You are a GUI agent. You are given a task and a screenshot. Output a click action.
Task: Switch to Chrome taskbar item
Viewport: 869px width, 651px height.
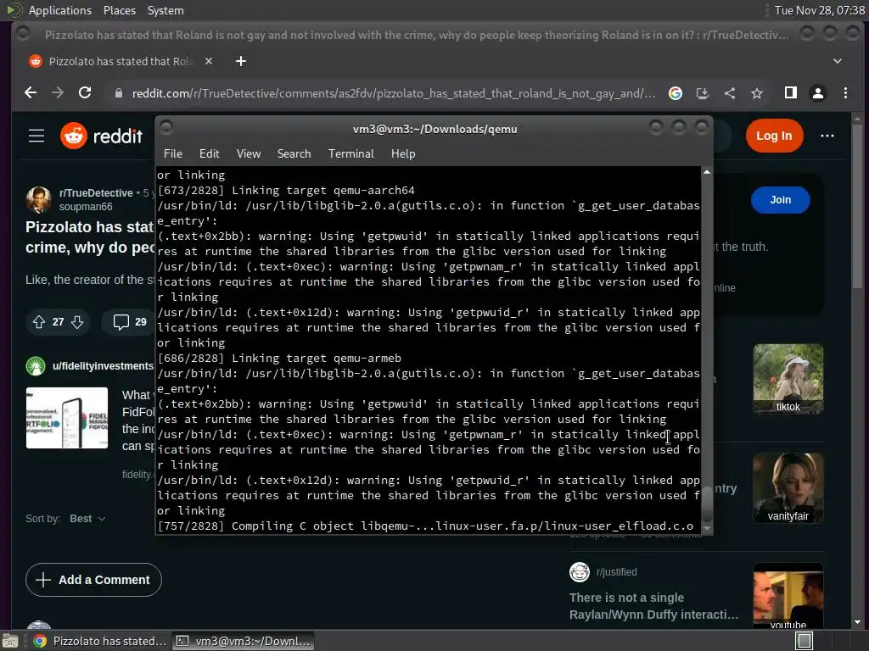pos(100,641)
